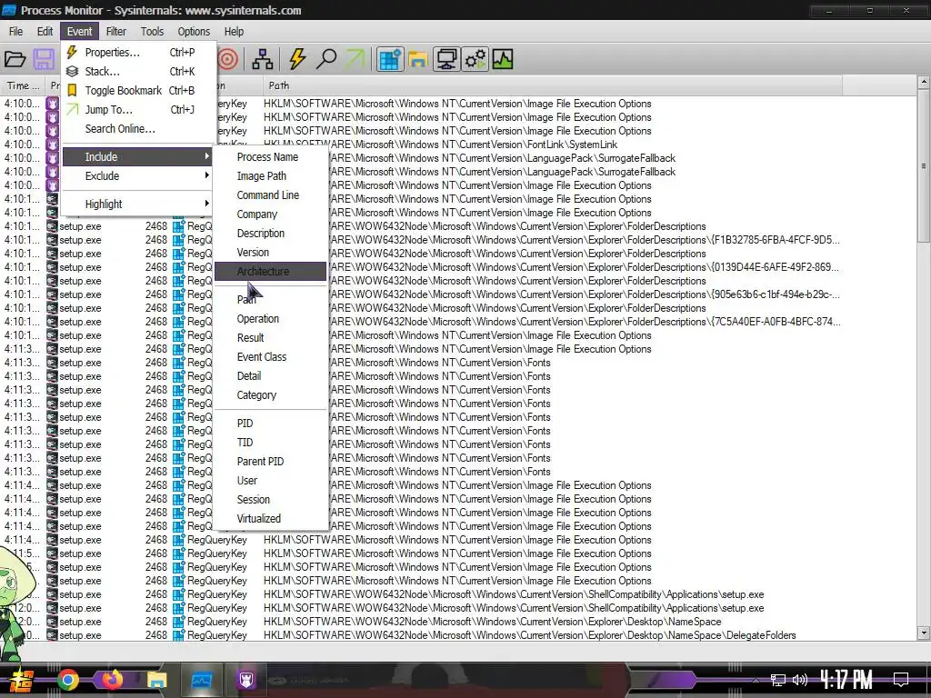Choose Stack… in the Event menu
The width and height of the screenshot is (931, 698).
coord(138,71)
